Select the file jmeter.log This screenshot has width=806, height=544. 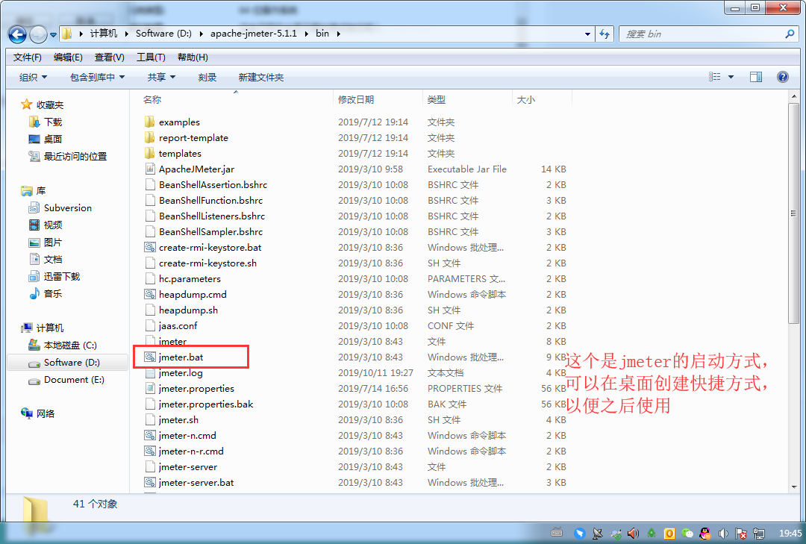pos(181,373)
